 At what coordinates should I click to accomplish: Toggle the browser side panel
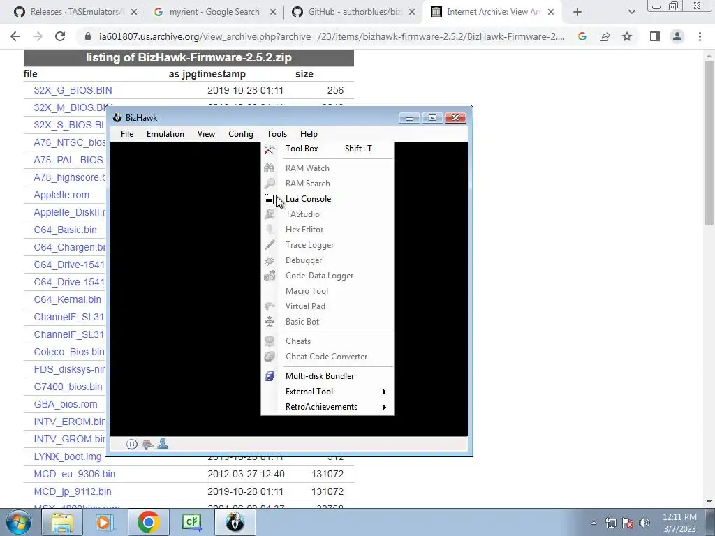pyautogui.click(x=655, y=37)
